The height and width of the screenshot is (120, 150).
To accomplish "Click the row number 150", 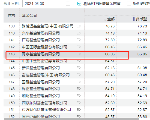I will (12, 103).
